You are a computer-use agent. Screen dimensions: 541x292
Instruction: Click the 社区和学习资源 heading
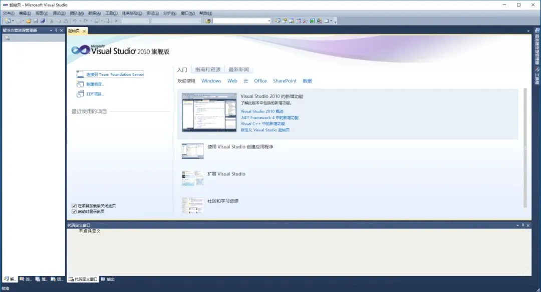pyautogui.click(x=222, y=201)
